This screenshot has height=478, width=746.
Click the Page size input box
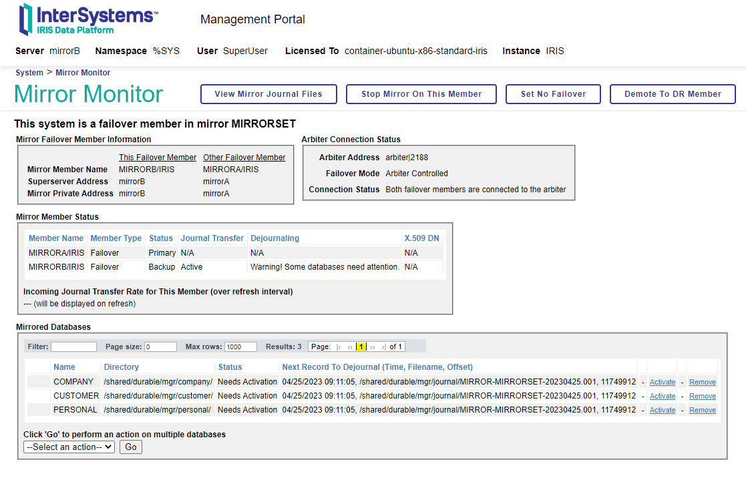tap(160, 347)
